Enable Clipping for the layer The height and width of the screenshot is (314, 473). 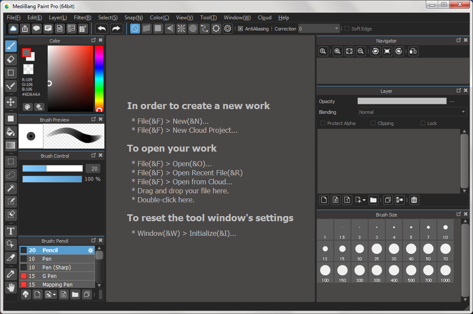coord(373,123)
